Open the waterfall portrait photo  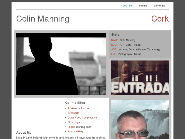(x=140, y=119)
